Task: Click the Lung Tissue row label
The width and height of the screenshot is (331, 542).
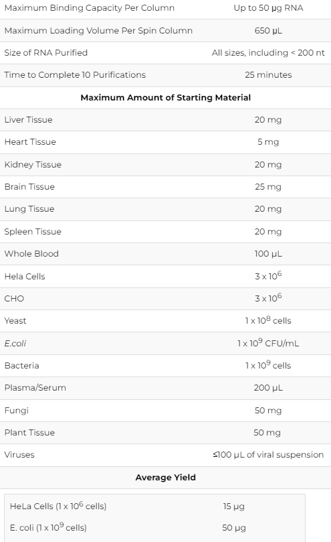Action: coord(29,209)
